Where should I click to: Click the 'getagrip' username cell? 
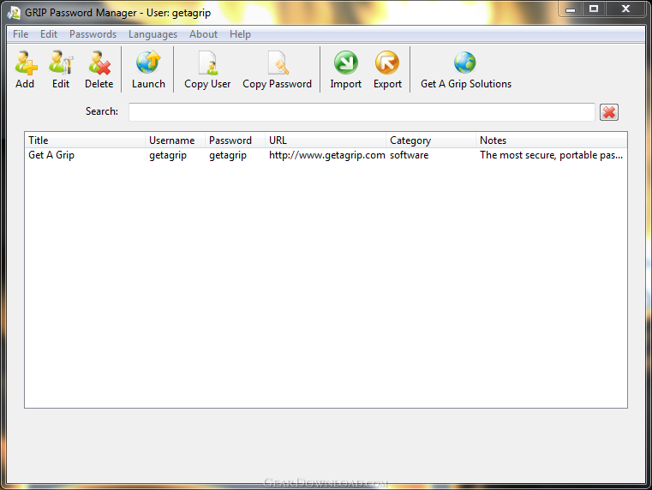click(168, 155)
